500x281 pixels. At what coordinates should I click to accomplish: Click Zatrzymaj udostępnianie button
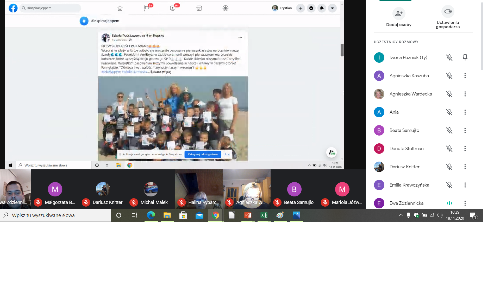click(203, 154)
